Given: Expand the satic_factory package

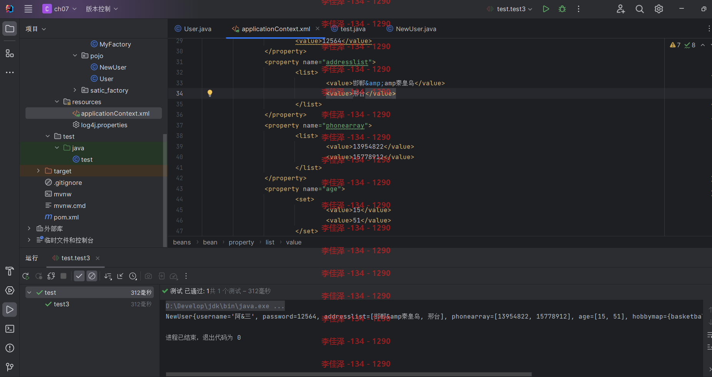Looking at the screenshot, I should click(75, 90).
